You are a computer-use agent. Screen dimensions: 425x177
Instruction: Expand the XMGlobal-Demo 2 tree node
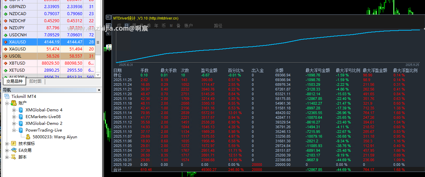click(x=14, y=123)
